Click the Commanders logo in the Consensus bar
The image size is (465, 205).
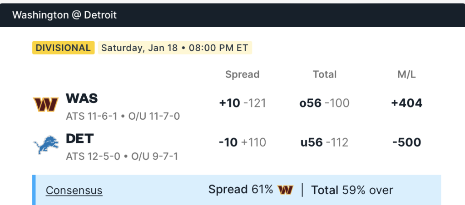(285, 190)
